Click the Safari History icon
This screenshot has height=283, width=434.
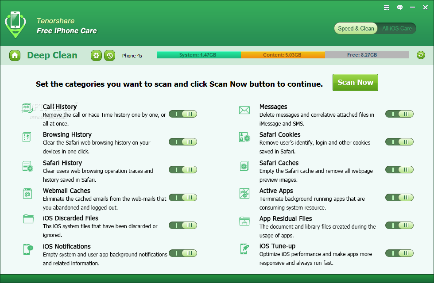tap(27, 166)
